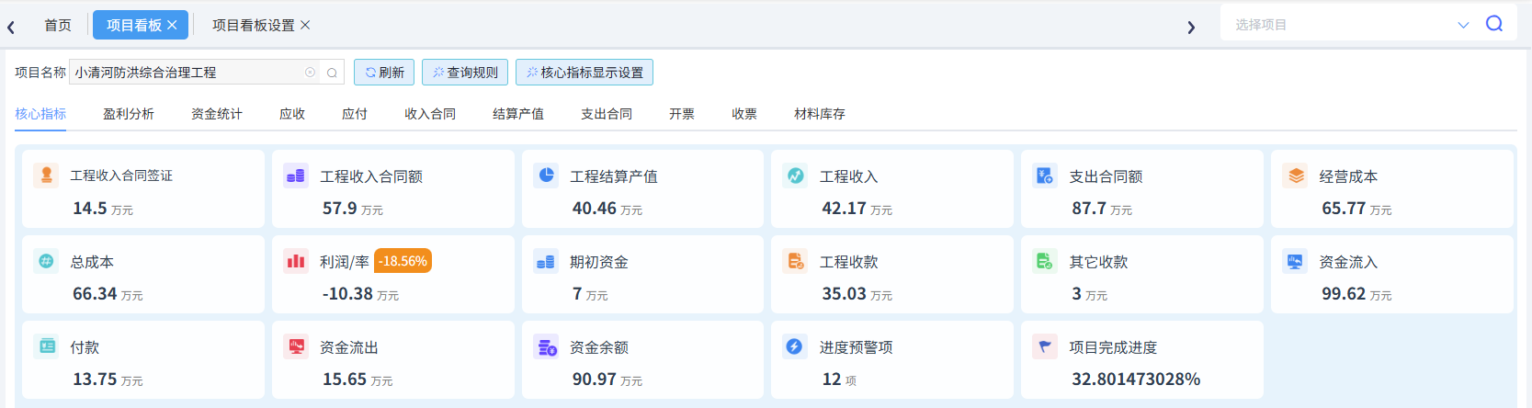The image size is (1532, 408).
Task: Click the 项目完成进度 flag icon
Action: coord(1045,346)
